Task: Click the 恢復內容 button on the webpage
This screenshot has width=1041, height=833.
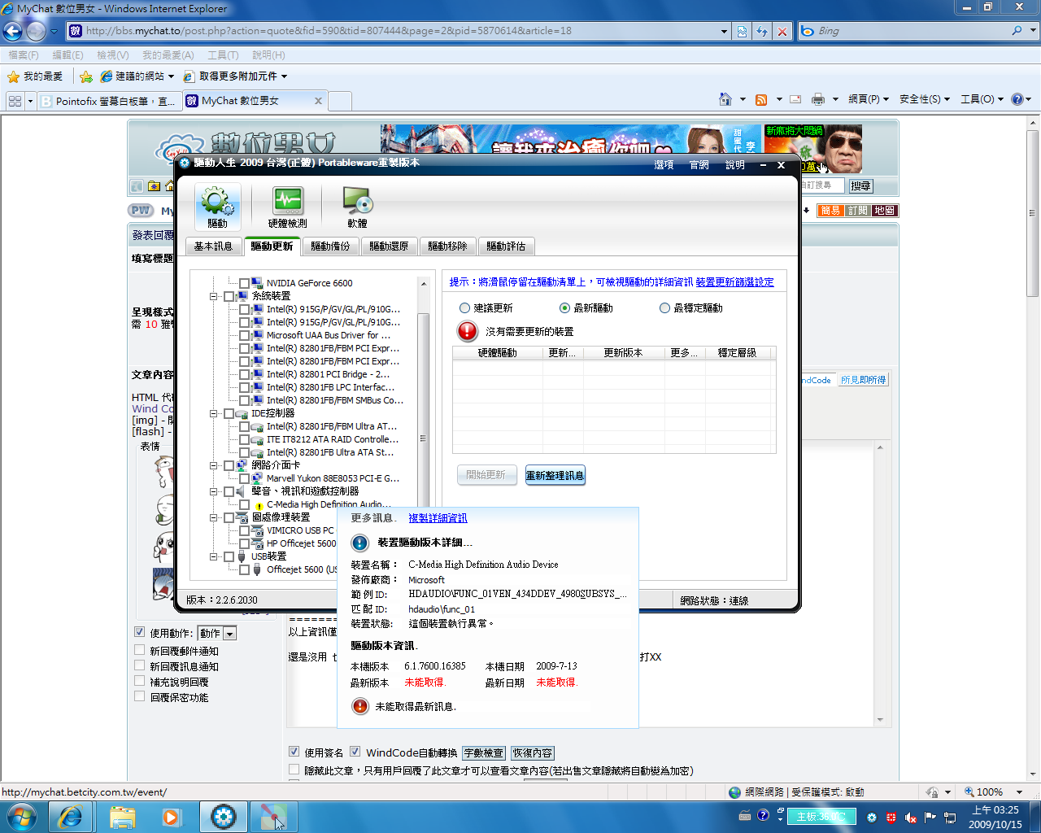Action: point(533,753)
